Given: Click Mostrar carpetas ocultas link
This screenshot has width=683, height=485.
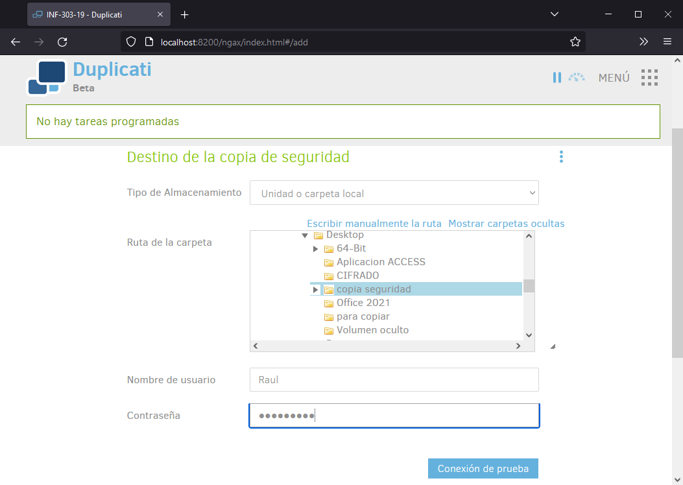Looking at the screenshot, I should (506, 224).
